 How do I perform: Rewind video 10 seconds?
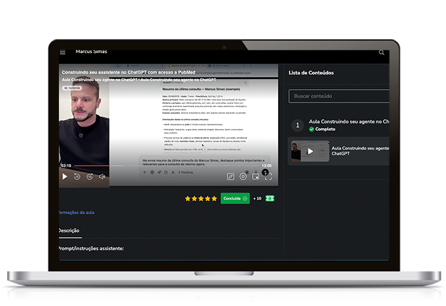pos(77,176)
